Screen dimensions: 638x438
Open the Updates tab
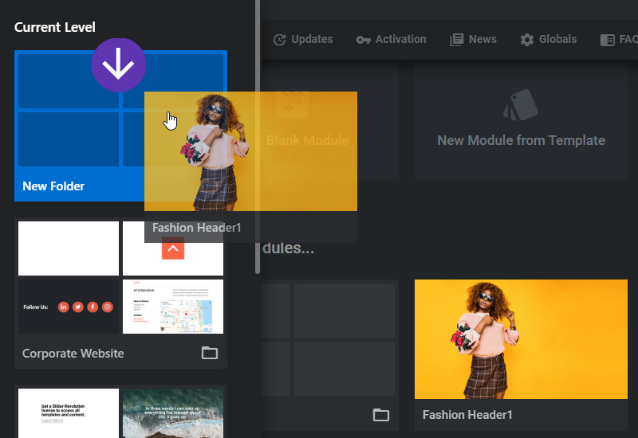click(x=303, y=39)
